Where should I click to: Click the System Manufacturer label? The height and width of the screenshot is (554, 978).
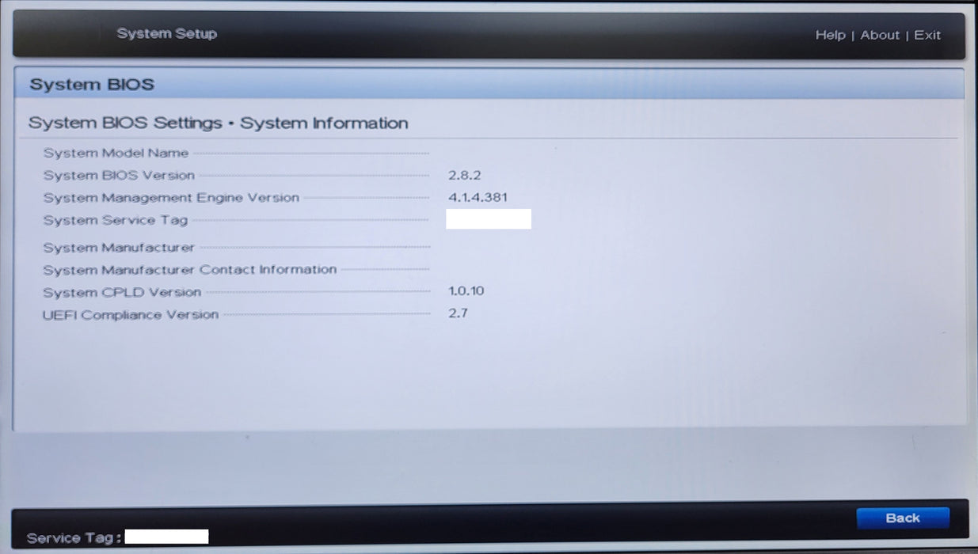(119, 248)
